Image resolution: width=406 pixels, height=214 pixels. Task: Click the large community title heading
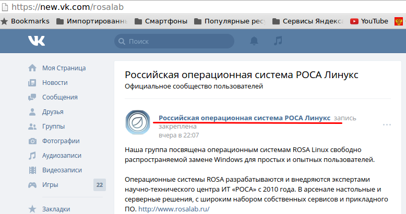(x=241, y=75)
